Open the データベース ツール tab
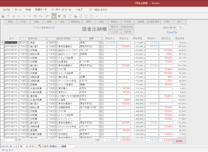The height and width of the screenshot is (152, 208). [61, 10]
